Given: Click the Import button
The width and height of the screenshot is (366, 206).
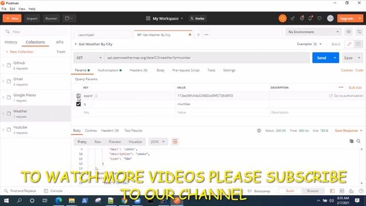Looking at the screenshot, I should 32,18.
